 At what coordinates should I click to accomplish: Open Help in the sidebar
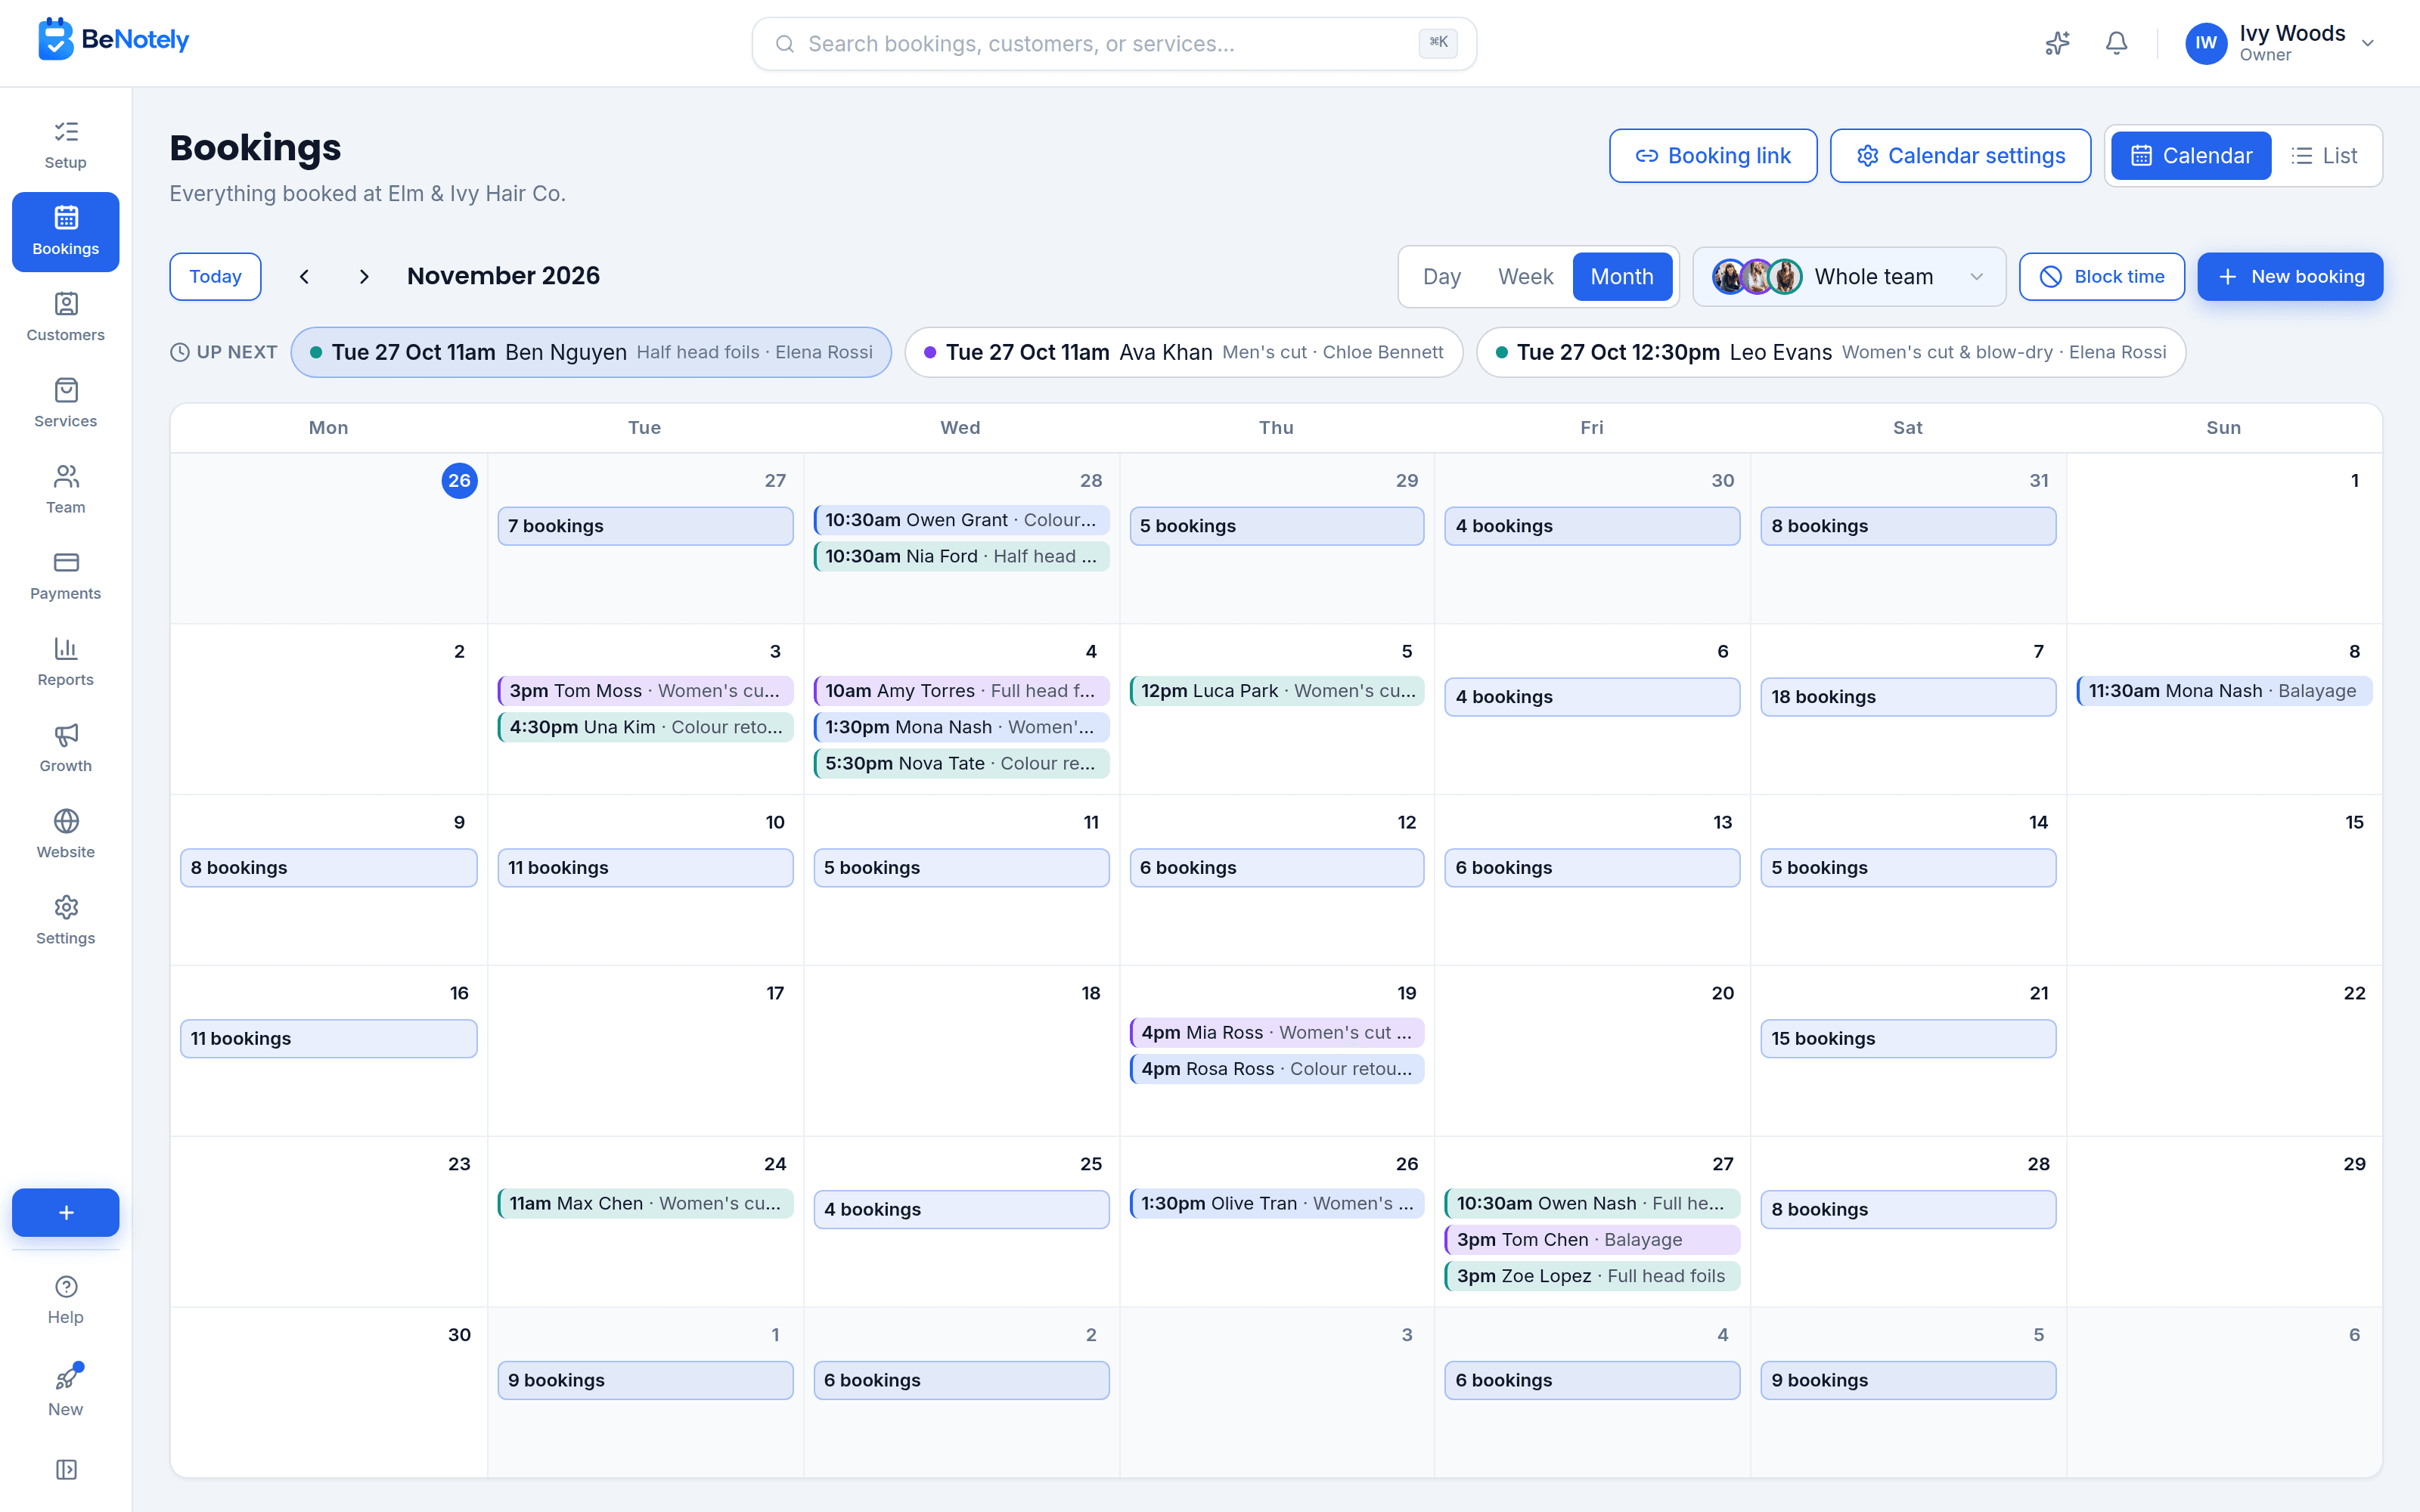point(66,1300)
